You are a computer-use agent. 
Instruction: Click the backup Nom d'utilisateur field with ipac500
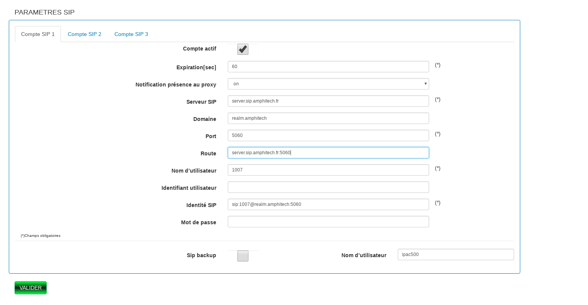click(x=456, y=254)
